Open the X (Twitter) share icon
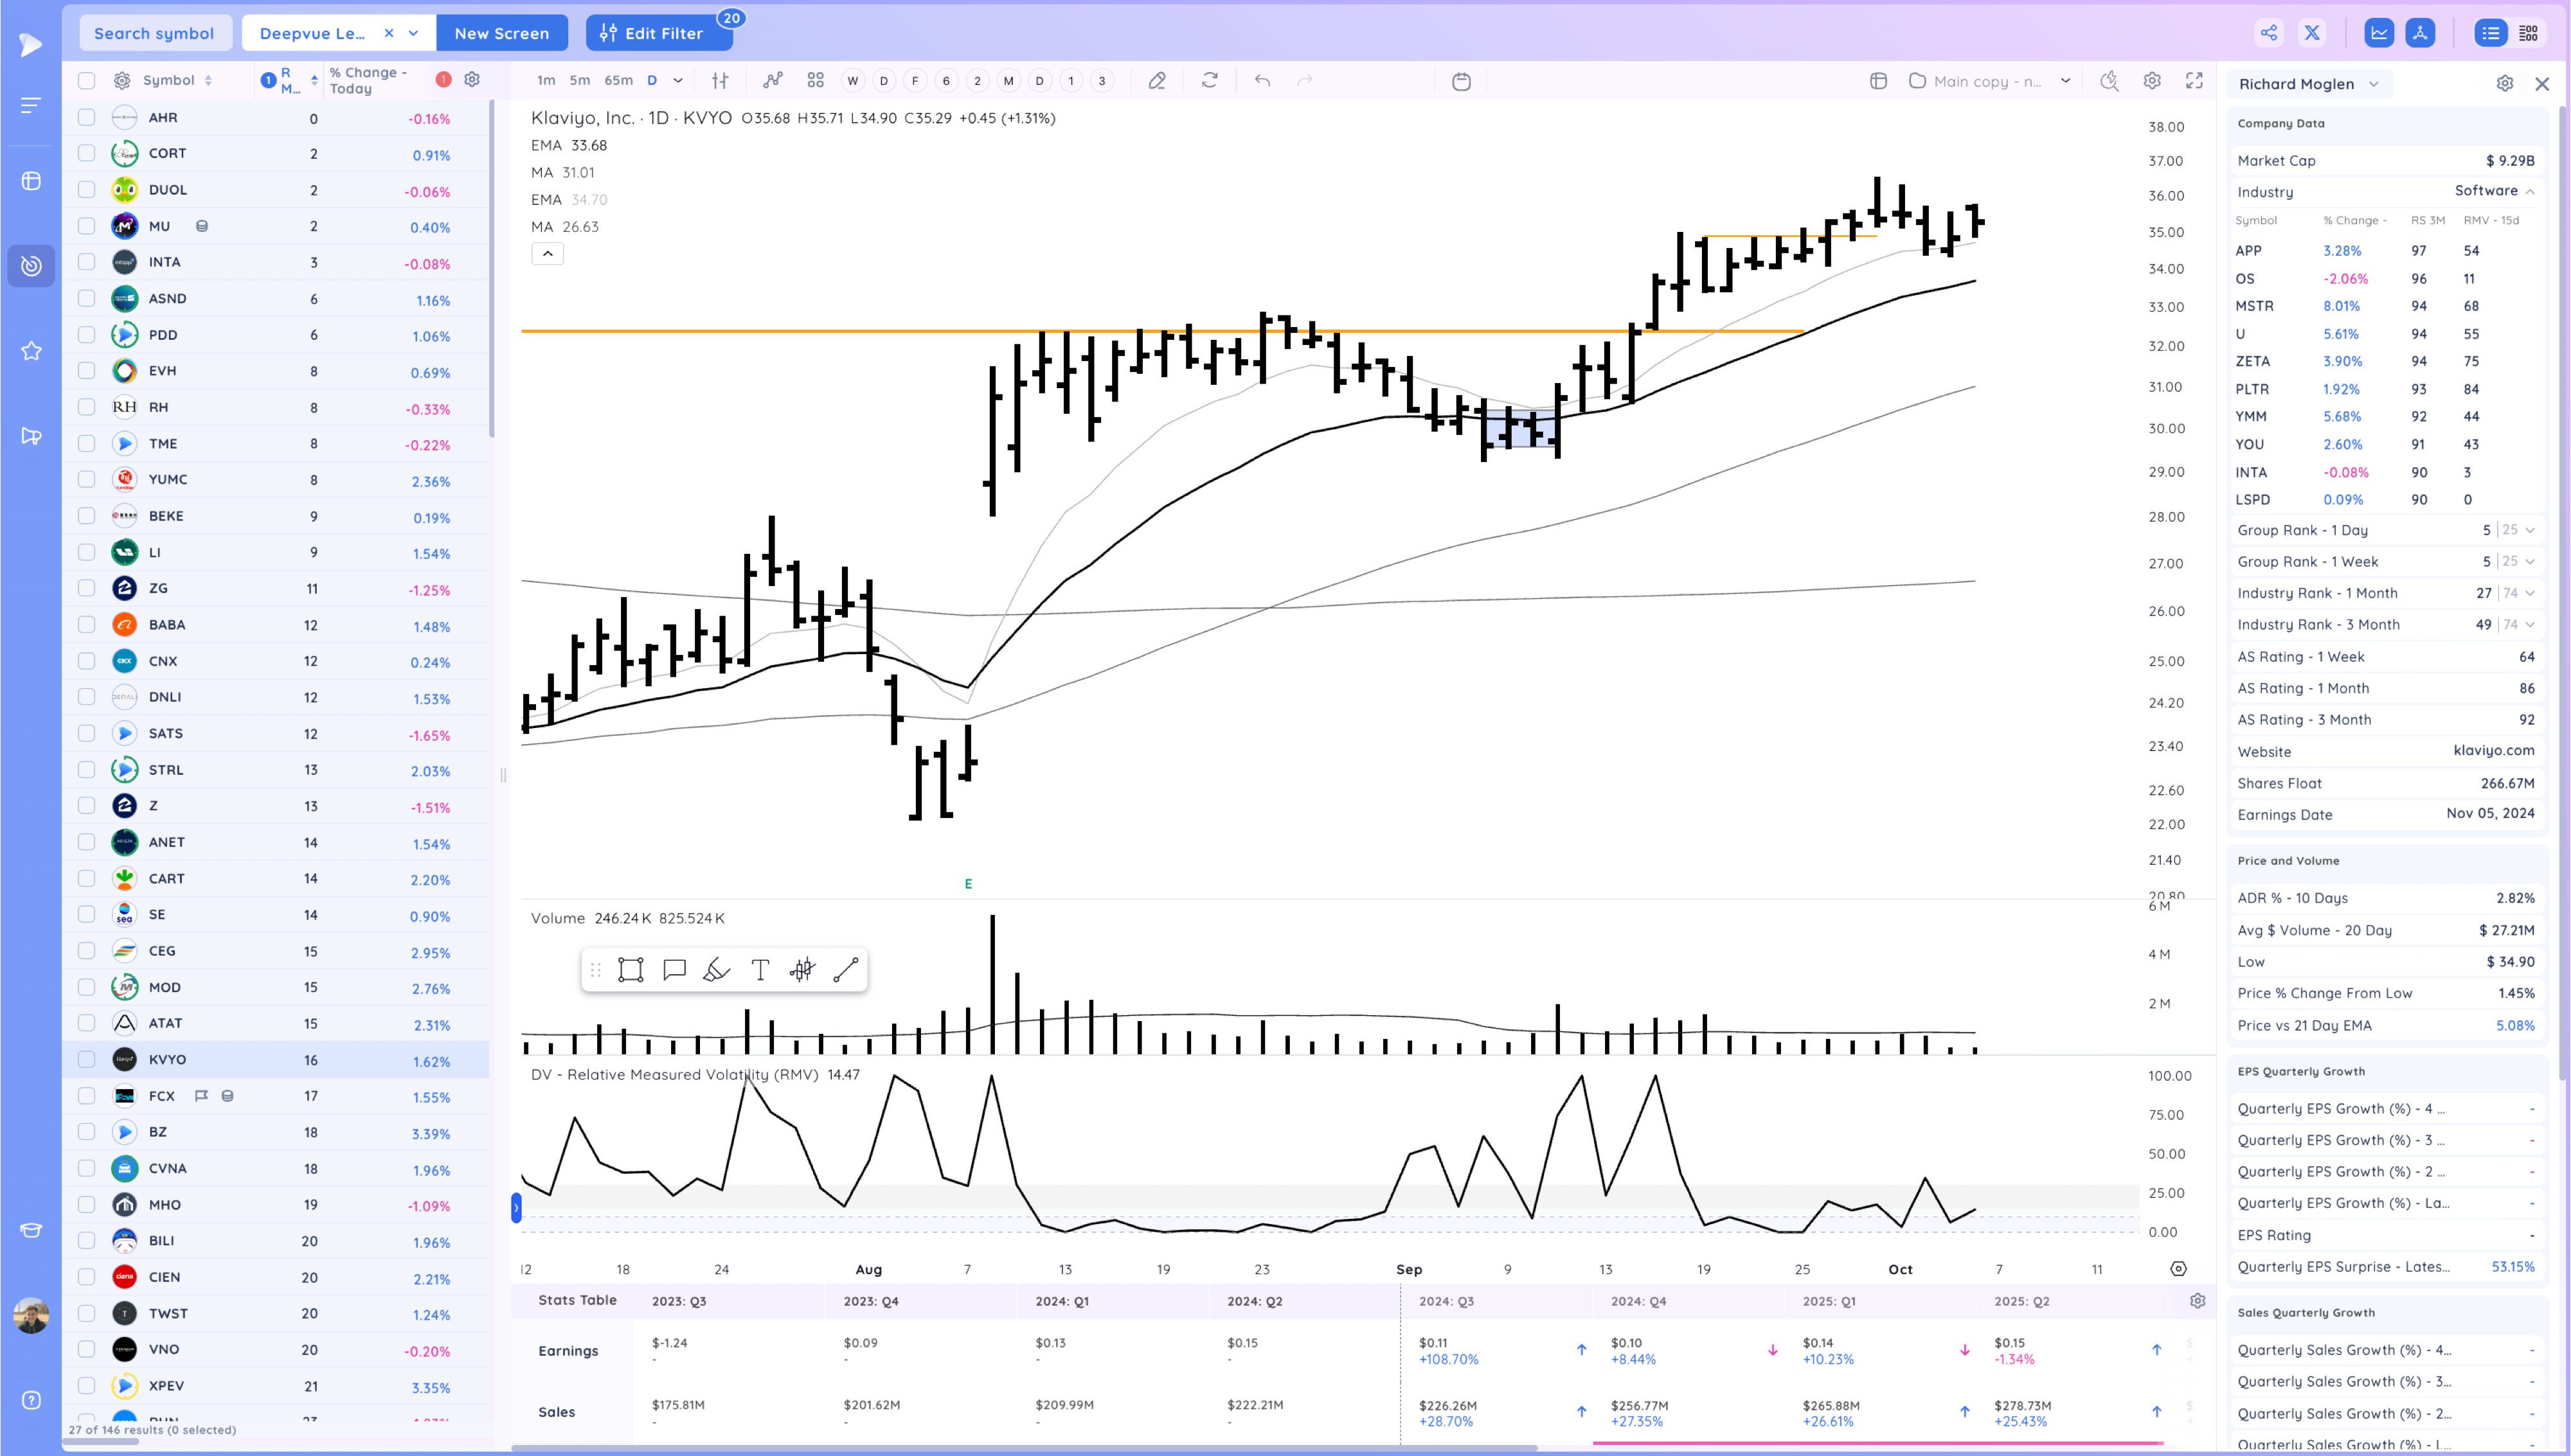The image size is (2571, 1456). 2312,32
